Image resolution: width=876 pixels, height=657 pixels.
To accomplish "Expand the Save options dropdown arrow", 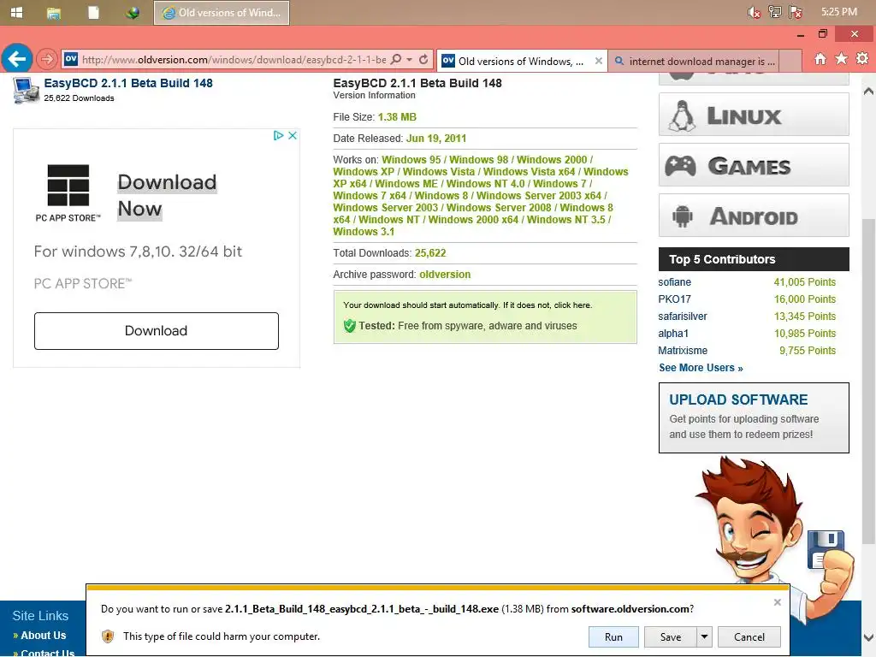I will coord(704,636).
